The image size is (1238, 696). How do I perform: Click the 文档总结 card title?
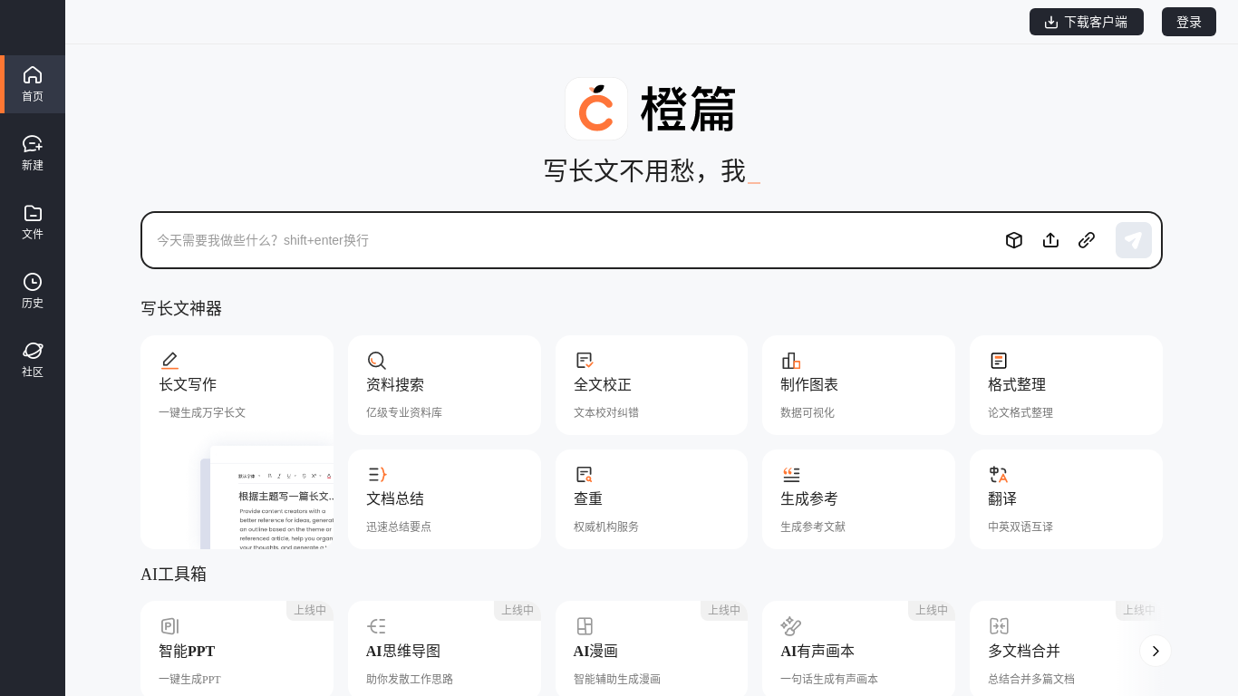coord(395,498)
